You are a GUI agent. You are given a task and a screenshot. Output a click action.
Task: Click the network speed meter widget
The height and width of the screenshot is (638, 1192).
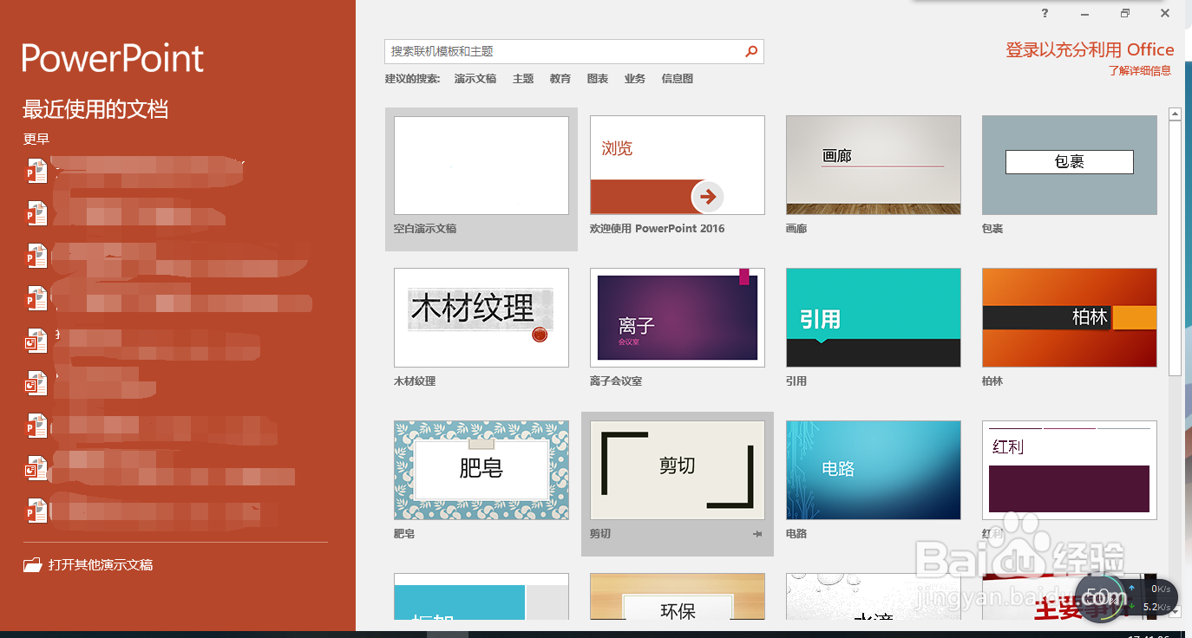(x=1127, y=596)
